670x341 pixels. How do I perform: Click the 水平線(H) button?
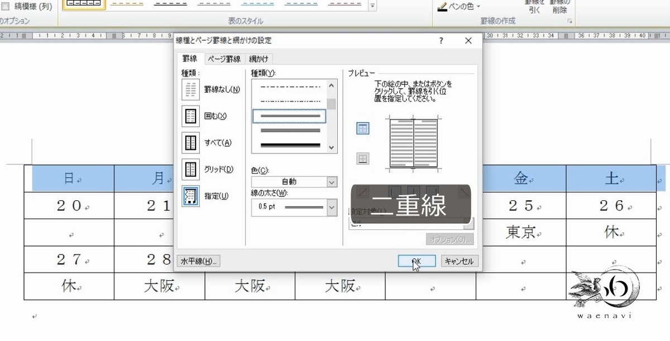tap(198, 261)
